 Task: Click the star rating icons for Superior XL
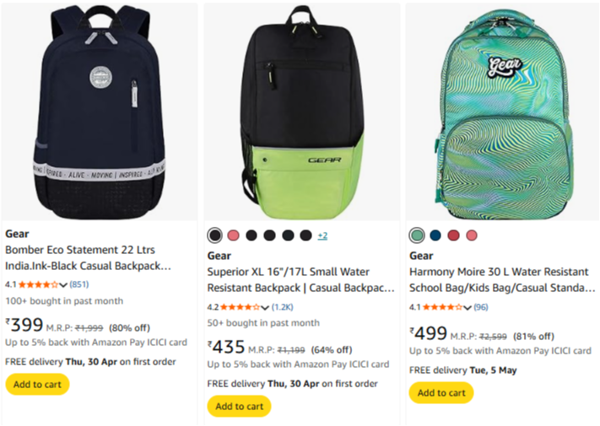pos(241,307)
